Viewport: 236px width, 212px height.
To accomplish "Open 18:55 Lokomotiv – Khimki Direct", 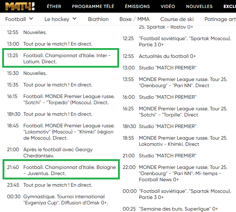I will pyautogui.click(x=175, y=141).
